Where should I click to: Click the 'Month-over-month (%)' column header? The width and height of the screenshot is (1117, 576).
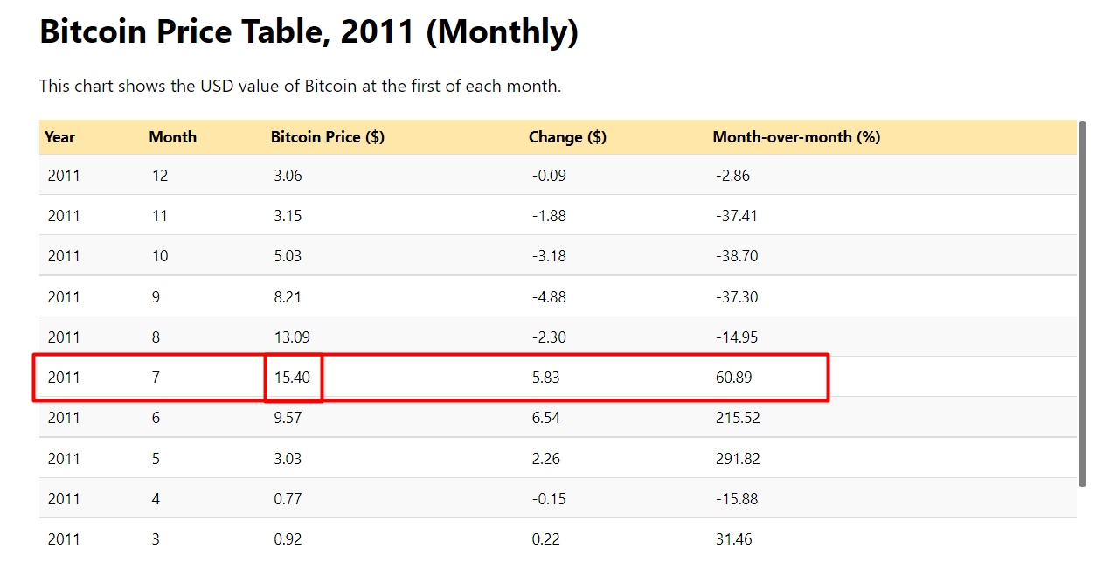(796, 137)
